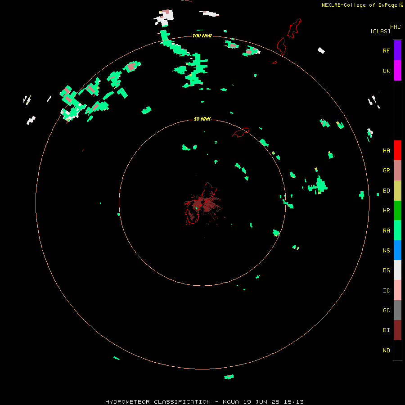Viewport: 405px width, 405px height.
Task: Click the RF purple legend swatch
Action: click(x=397, y=50)
